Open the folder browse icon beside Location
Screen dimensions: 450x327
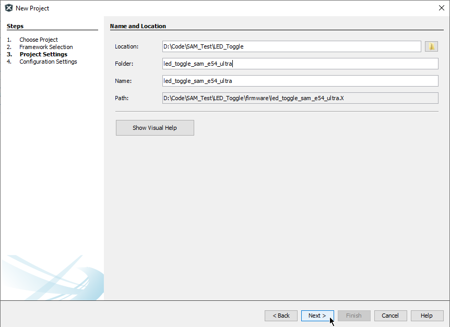pyautogui.click(x=431, y=46)
